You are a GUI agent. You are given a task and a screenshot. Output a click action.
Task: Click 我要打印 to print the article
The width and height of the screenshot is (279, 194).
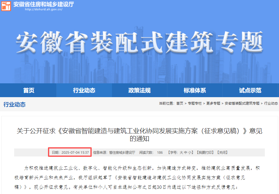tap(205, 152)
